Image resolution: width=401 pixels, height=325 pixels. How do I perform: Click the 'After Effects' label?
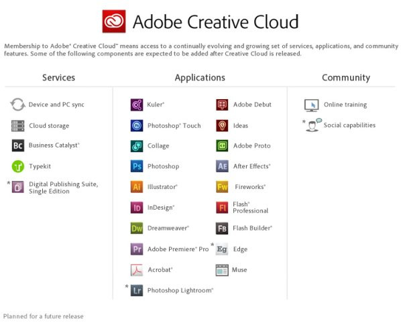(252, 166)
